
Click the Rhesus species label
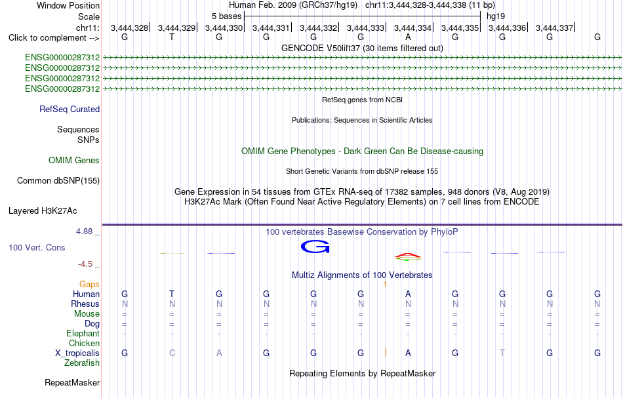pyautogui.click(x=85, y=304)
